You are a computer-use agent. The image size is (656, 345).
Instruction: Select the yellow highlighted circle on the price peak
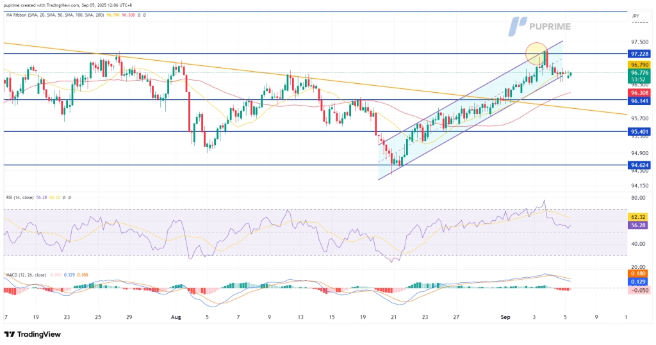point(537,54)
